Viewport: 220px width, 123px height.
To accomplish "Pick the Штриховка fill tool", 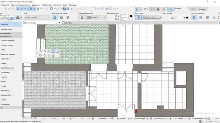I will [x=11, y=59].
